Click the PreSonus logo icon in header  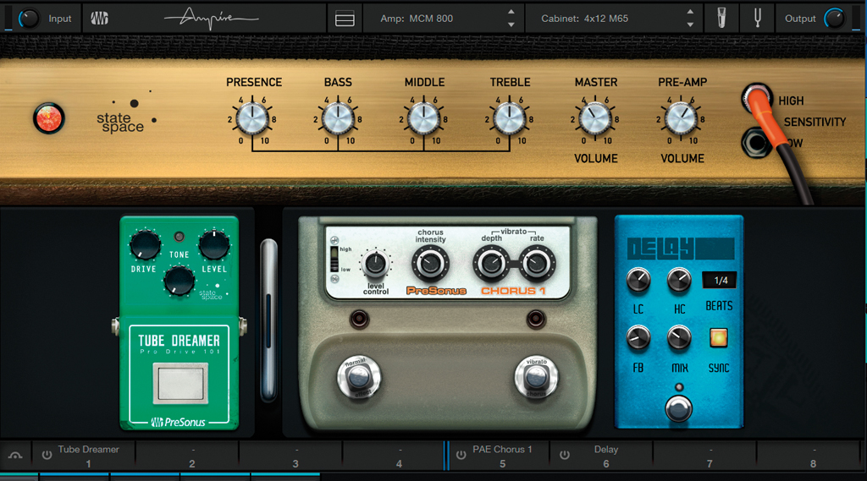pyautogui.click(x=100, y=19)
